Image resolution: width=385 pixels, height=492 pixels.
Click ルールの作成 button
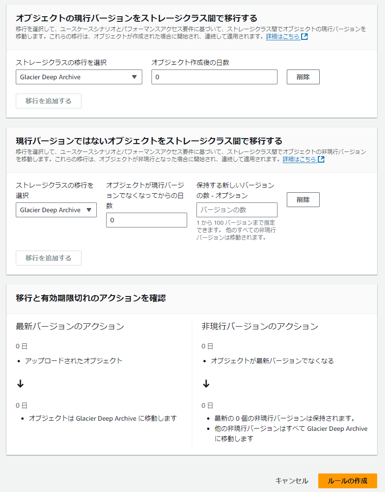(347, 481)
